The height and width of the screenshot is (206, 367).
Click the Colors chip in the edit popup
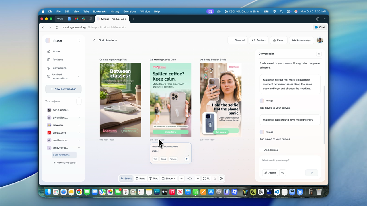[x=163, y=159]
